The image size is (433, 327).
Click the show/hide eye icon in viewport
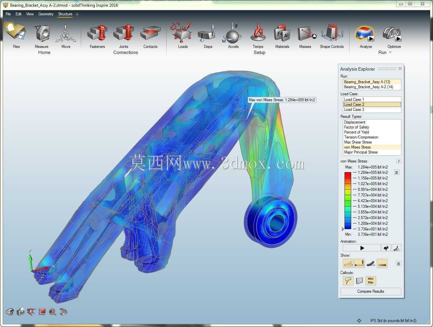point(10,312)
